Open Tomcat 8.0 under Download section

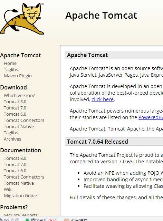point(15,102)
